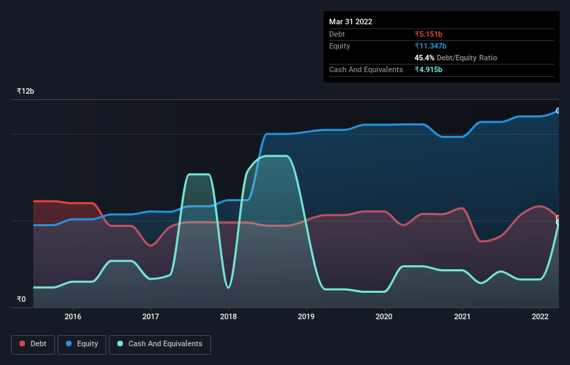Click the 2016 x-axis label

[x=73, y=316]
